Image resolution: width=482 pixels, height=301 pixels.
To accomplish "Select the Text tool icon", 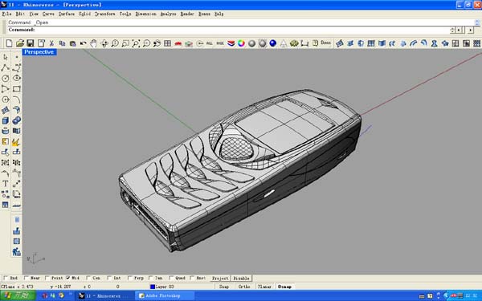I will tap(6, 184).
